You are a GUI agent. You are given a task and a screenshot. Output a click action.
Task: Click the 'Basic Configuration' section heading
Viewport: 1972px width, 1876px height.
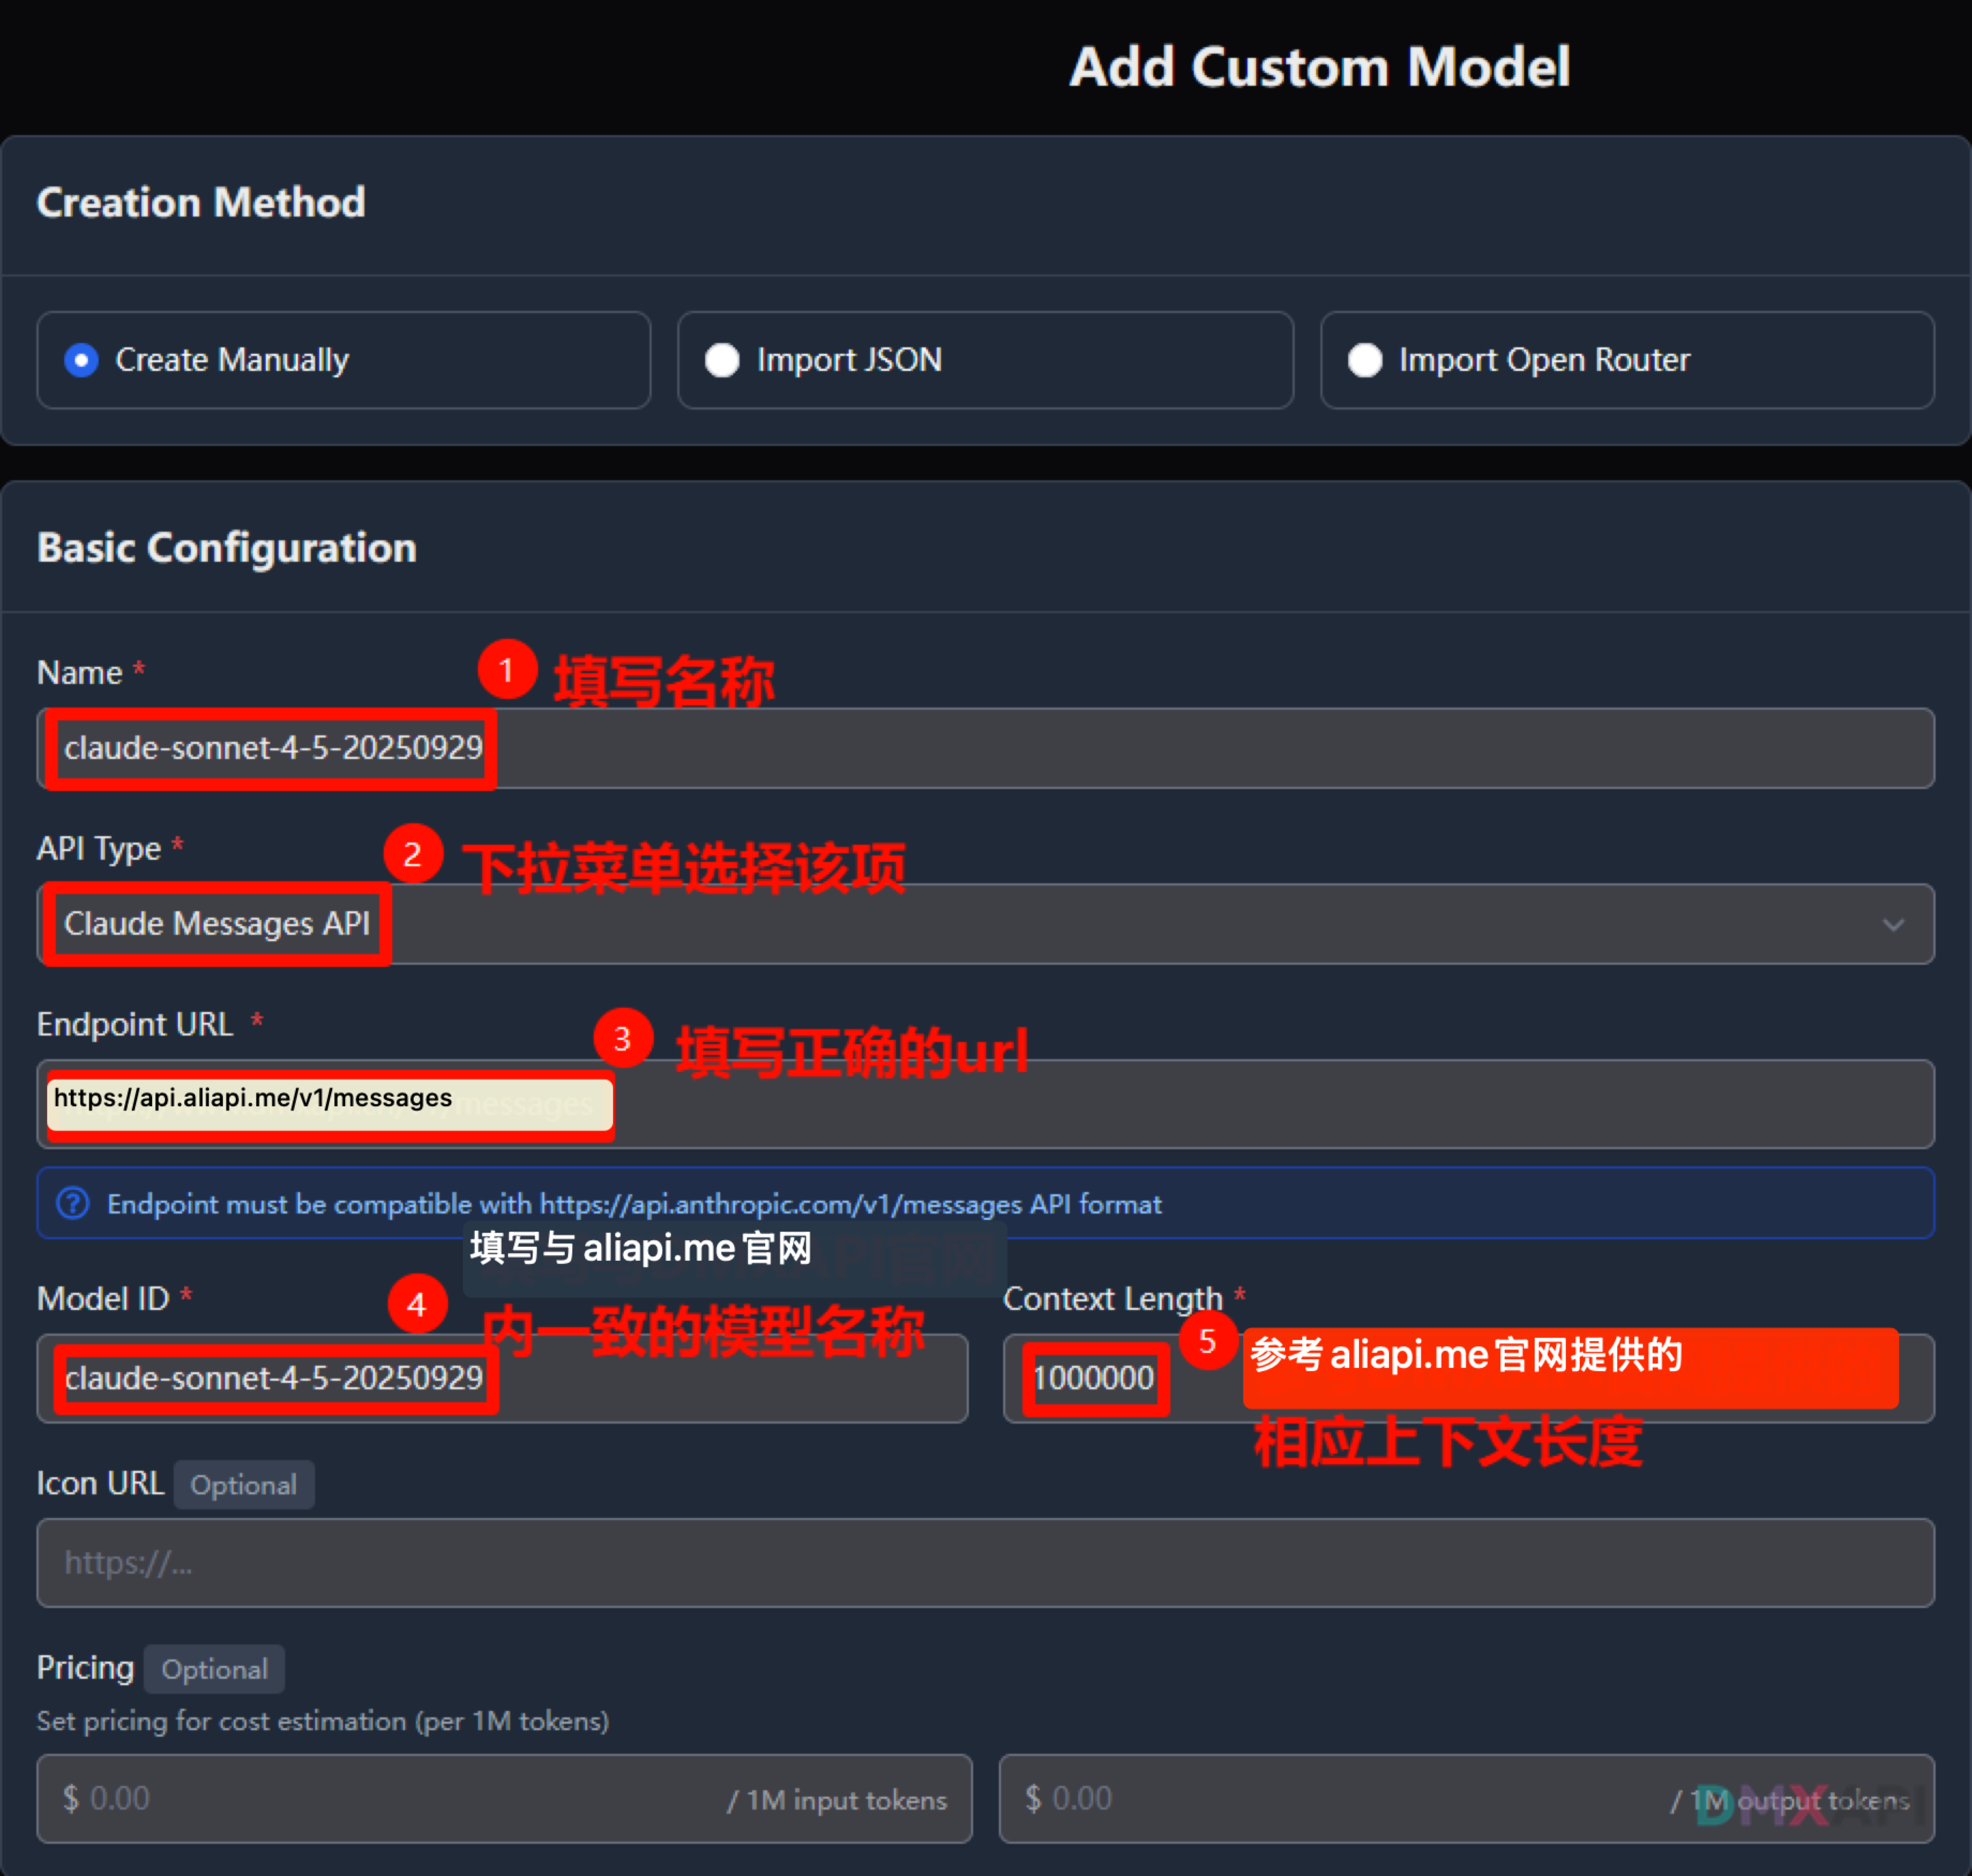[227, 548]
